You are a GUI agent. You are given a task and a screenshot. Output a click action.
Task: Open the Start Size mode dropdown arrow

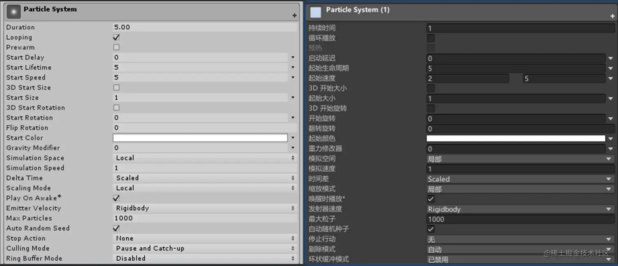pyautogui.click(x=293, y=98)
